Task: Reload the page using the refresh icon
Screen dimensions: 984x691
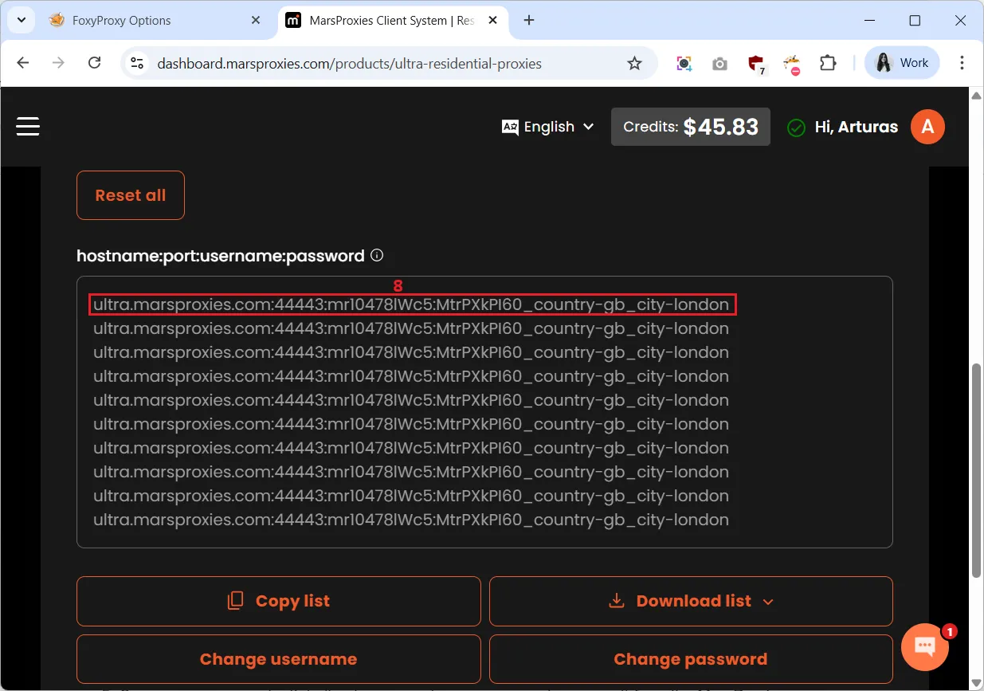Action: [x=94, y=63]
